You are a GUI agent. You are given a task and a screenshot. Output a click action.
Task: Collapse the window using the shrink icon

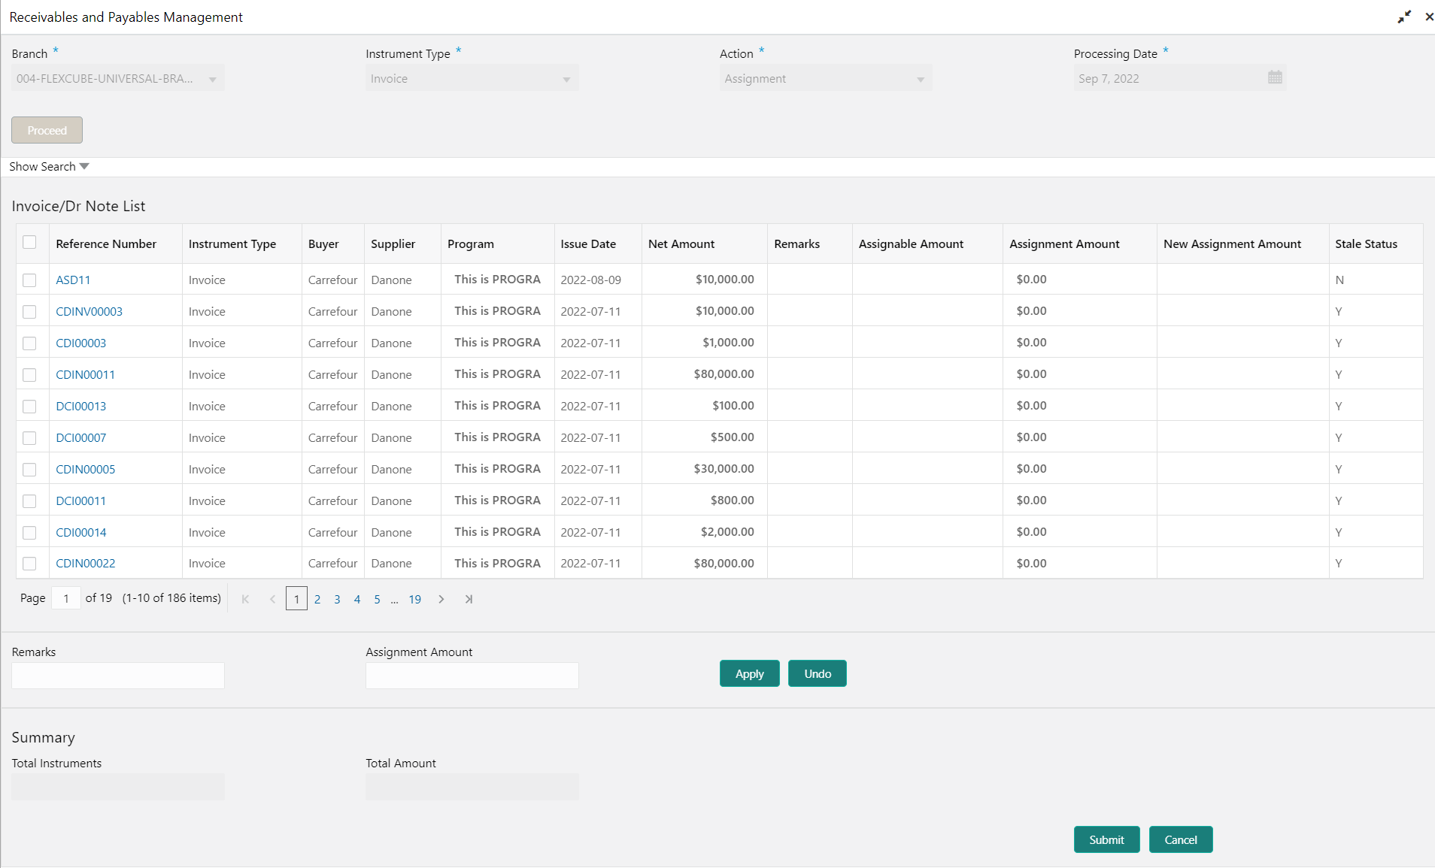1404,17
